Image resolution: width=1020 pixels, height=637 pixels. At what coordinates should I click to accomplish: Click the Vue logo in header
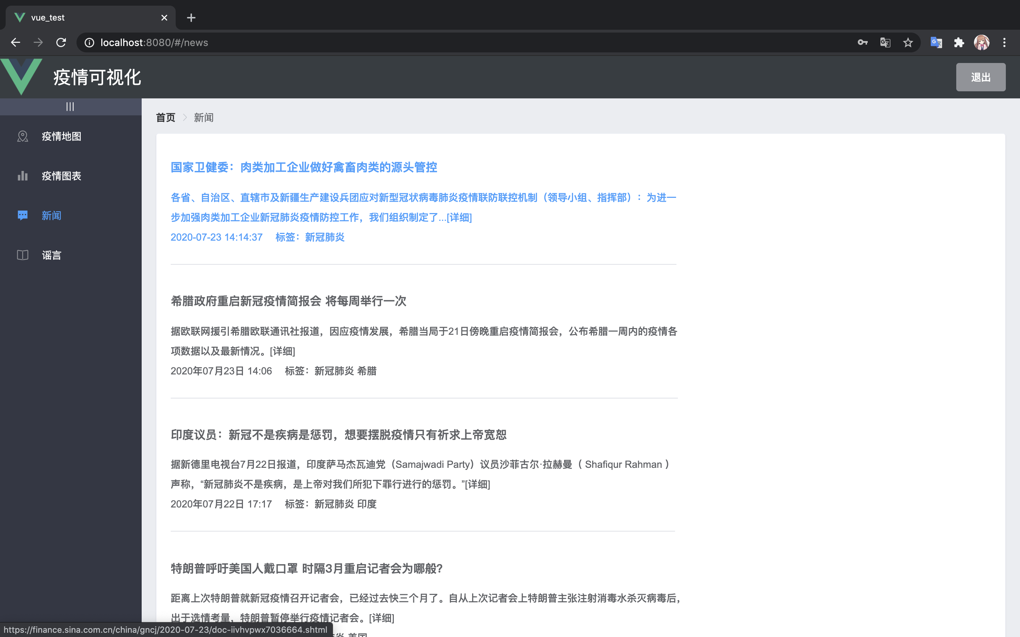pos(21,76)
